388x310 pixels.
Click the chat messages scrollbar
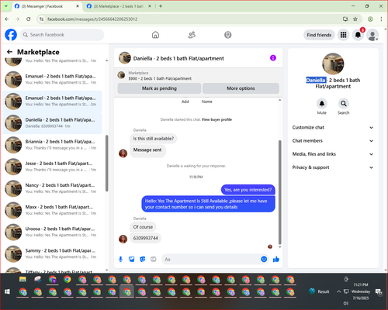279,192
